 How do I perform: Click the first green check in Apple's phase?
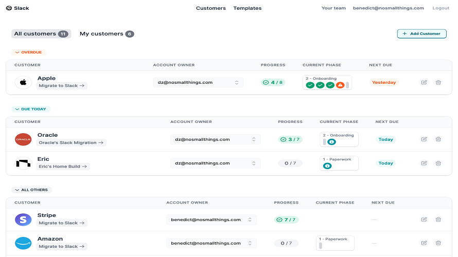pos(310,85)
